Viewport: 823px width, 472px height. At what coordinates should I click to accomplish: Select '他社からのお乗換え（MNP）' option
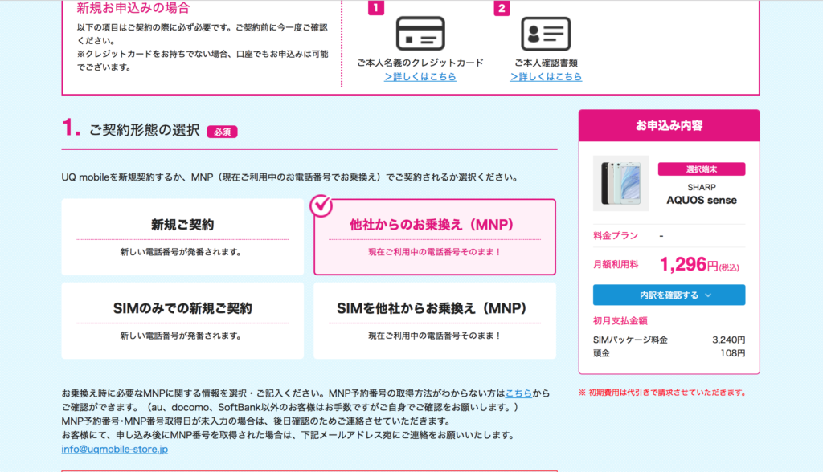click(435, 237)
